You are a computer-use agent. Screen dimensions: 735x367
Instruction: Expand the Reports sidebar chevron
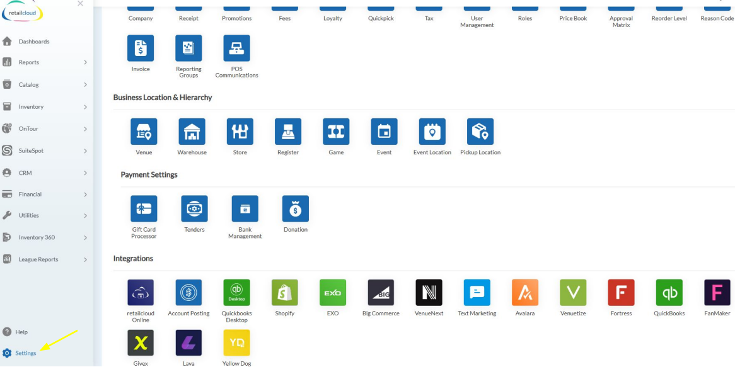click(x=85, y=62)
